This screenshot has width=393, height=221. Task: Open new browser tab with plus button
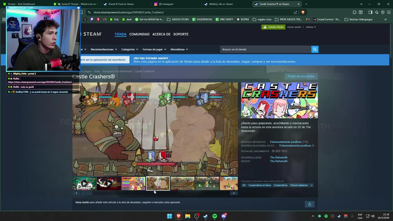(x=306, y=4)
